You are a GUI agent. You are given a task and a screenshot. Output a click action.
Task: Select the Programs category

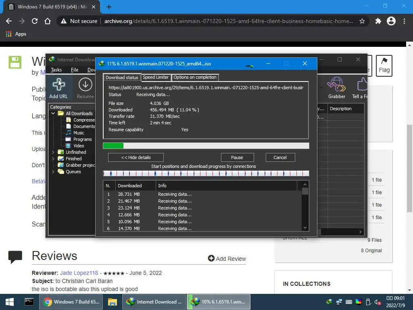point(82,139)
